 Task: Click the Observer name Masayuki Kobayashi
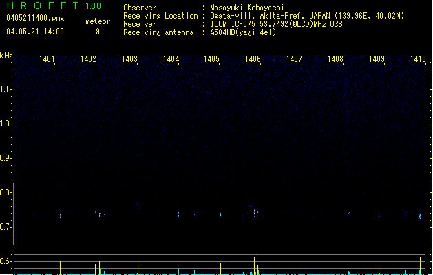point(247,8)
